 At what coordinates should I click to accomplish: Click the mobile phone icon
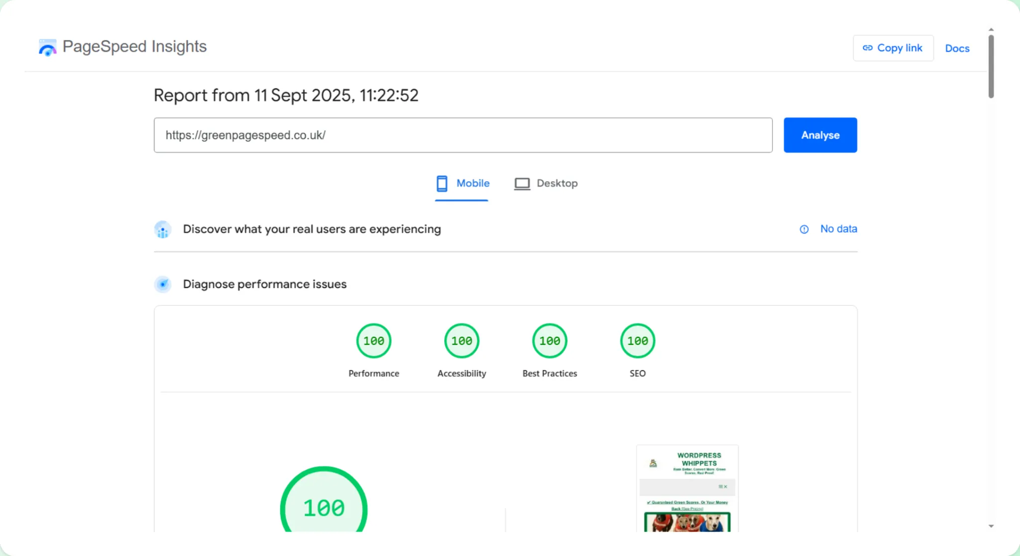tap(442, 183)
